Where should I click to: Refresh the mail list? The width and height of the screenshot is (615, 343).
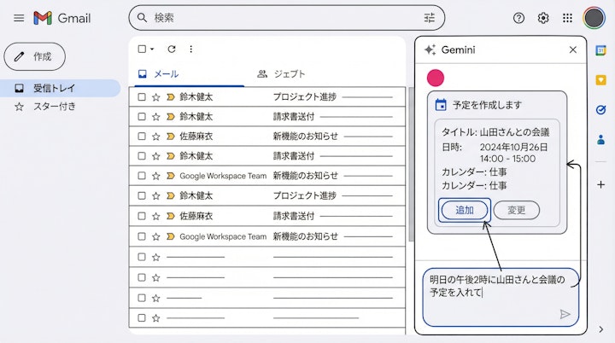point(172,49)
